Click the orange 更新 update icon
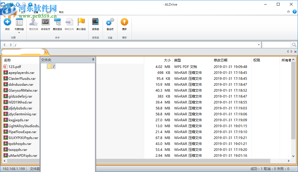 [124, 22]
